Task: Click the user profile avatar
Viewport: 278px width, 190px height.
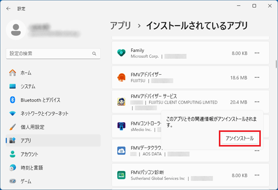Action: point(16,30)
